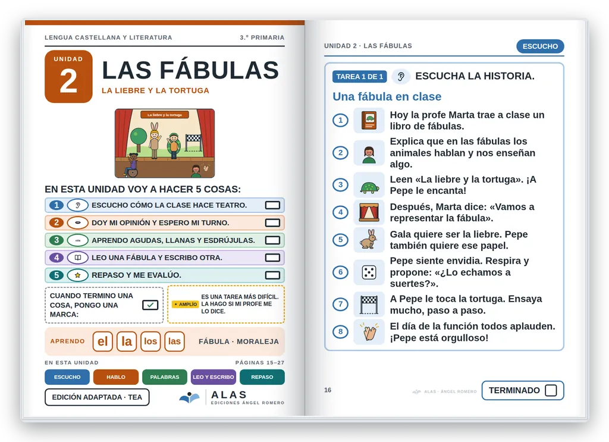
Task: Select the REPASO section tab
Action: 262,377
